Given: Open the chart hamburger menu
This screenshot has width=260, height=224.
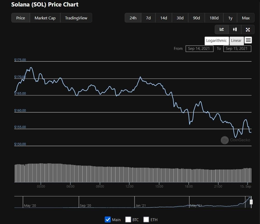Looking at the screenshot, I should (x=248, y=40).
